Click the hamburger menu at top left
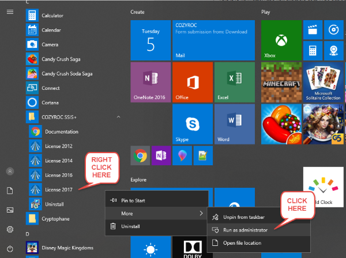346x258 pixels. coord(10,12)
